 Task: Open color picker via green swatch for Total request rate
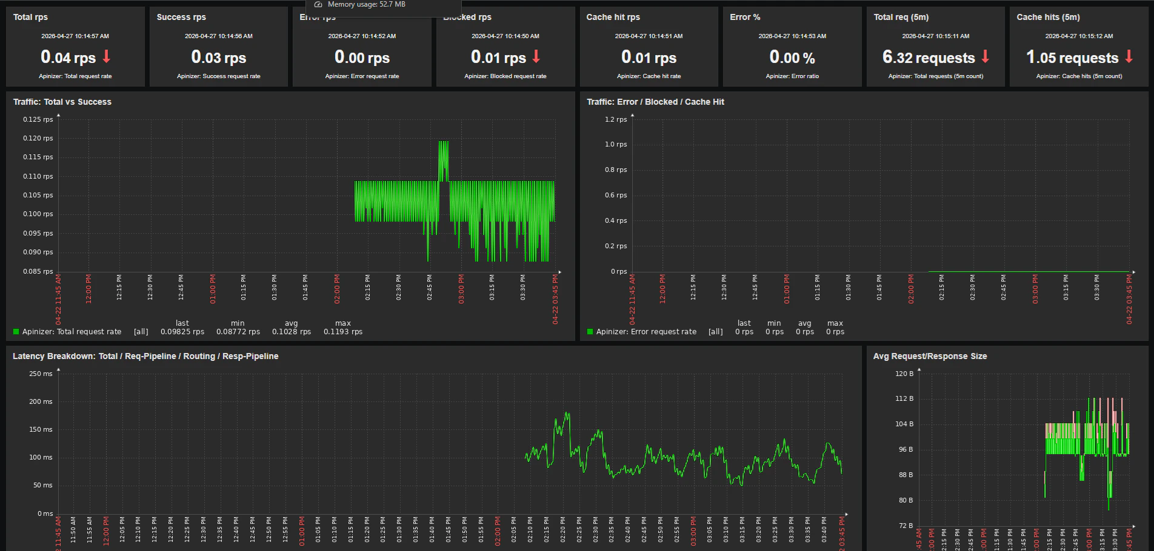coord(15,332)
